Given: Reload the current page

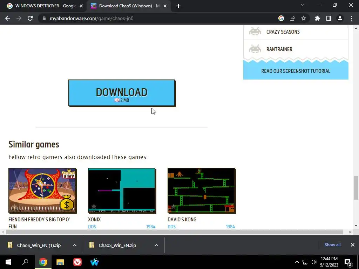Looking at the screenshot, I should tap(30, 18).
